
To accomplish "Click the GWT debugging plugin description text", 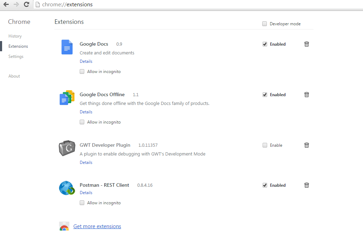I will click(x=143, y=154).
